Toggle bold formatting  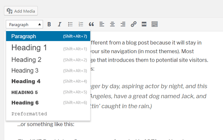(x=49, y=24)
